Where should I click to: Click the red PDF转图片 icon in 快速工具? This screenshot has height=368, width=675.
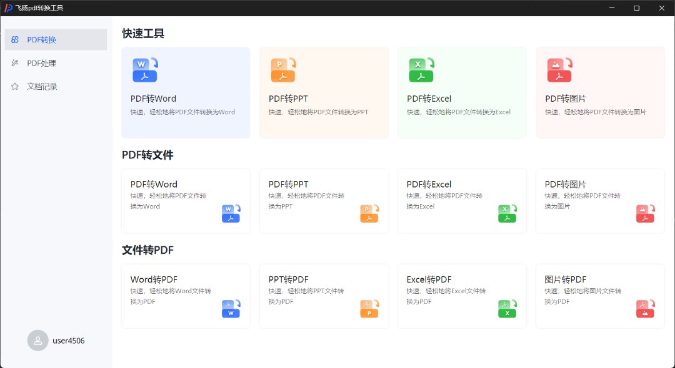coord(559,70)
